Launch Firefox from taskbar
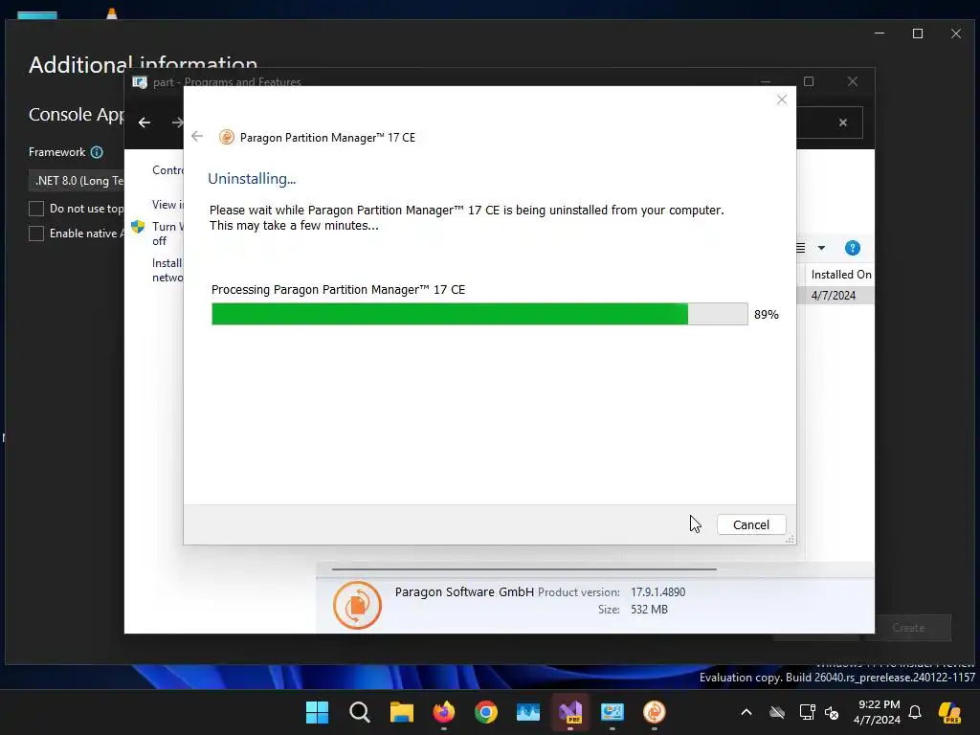The height and width of the screenshot is (735, 980). (444, 712)
